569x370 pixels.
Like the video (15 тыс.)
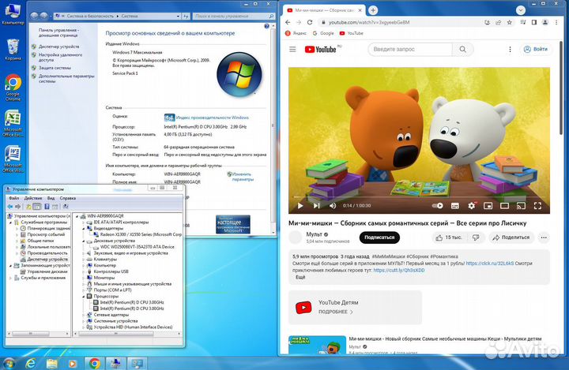449,237
